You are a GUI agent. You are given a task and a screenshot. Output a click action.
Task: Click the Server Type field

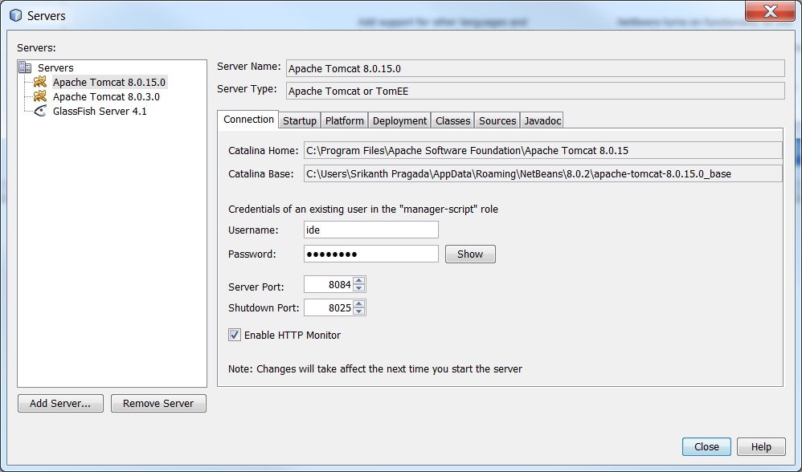pos(535,91)
